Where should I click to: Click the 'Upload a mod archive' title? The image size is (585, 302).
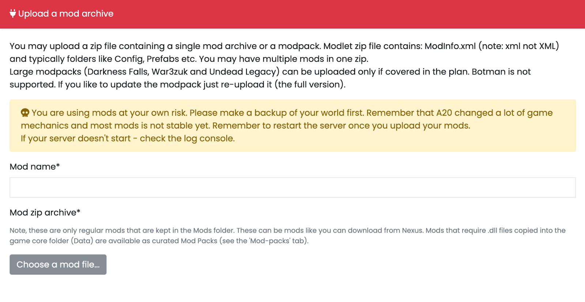click(66, 14)
